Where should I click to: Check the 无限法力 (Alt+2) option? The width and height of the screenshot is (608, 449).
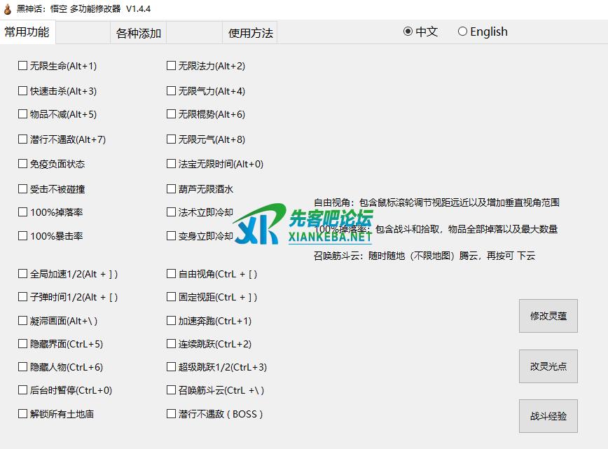pyautogui.click(x=172, y=66)
